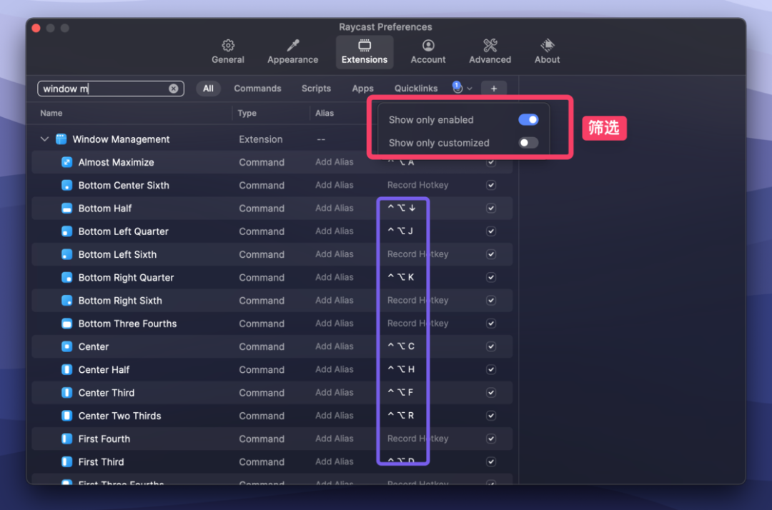772x510 pixels.
Task: Click the Bottom Center Sixth icon
Action: tap(67, 186)
